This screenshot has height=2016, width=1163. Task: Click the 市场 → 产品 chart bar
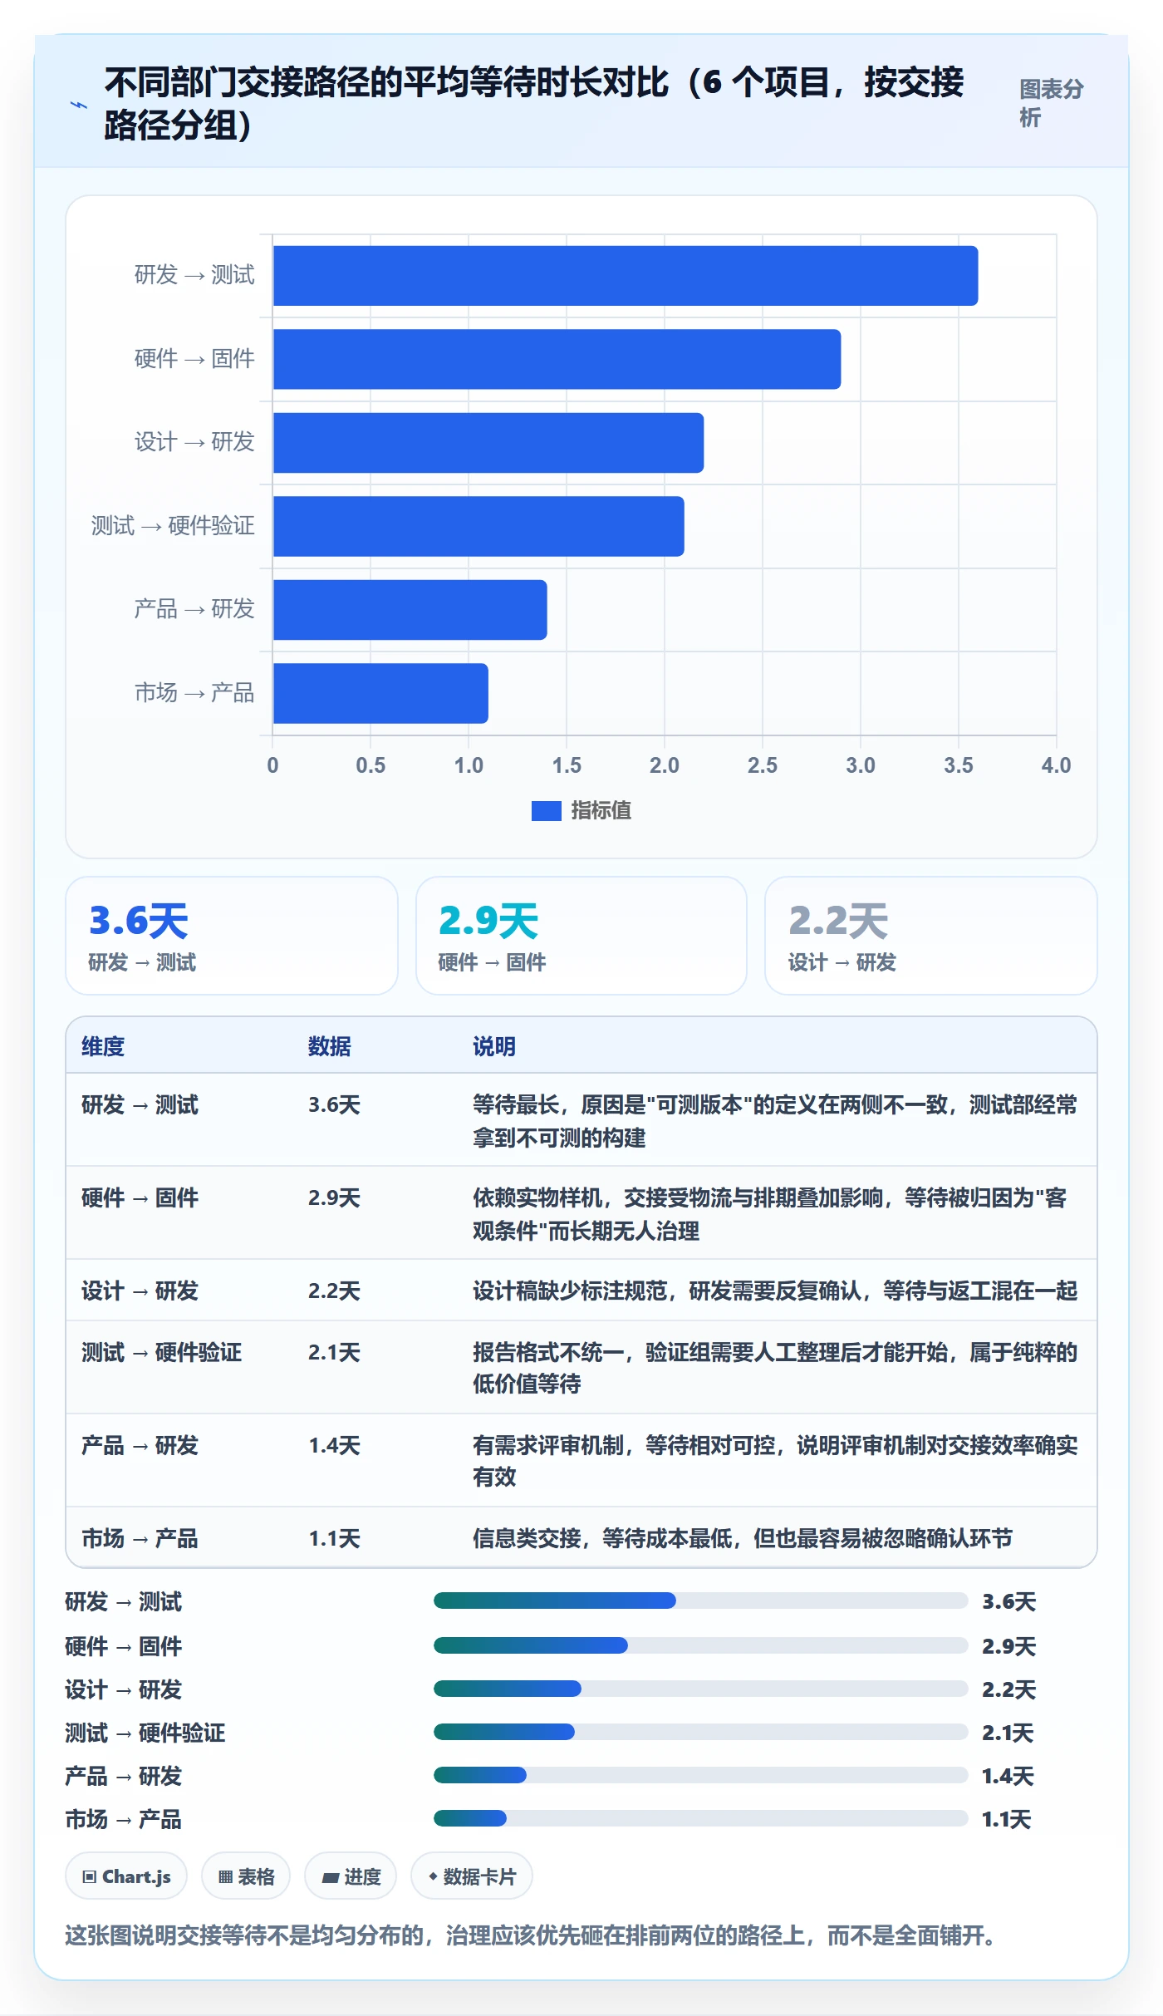pos(380,693)
